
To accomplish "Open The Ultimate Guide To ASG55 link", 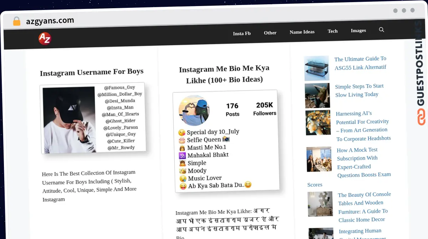I will [360, 63].
